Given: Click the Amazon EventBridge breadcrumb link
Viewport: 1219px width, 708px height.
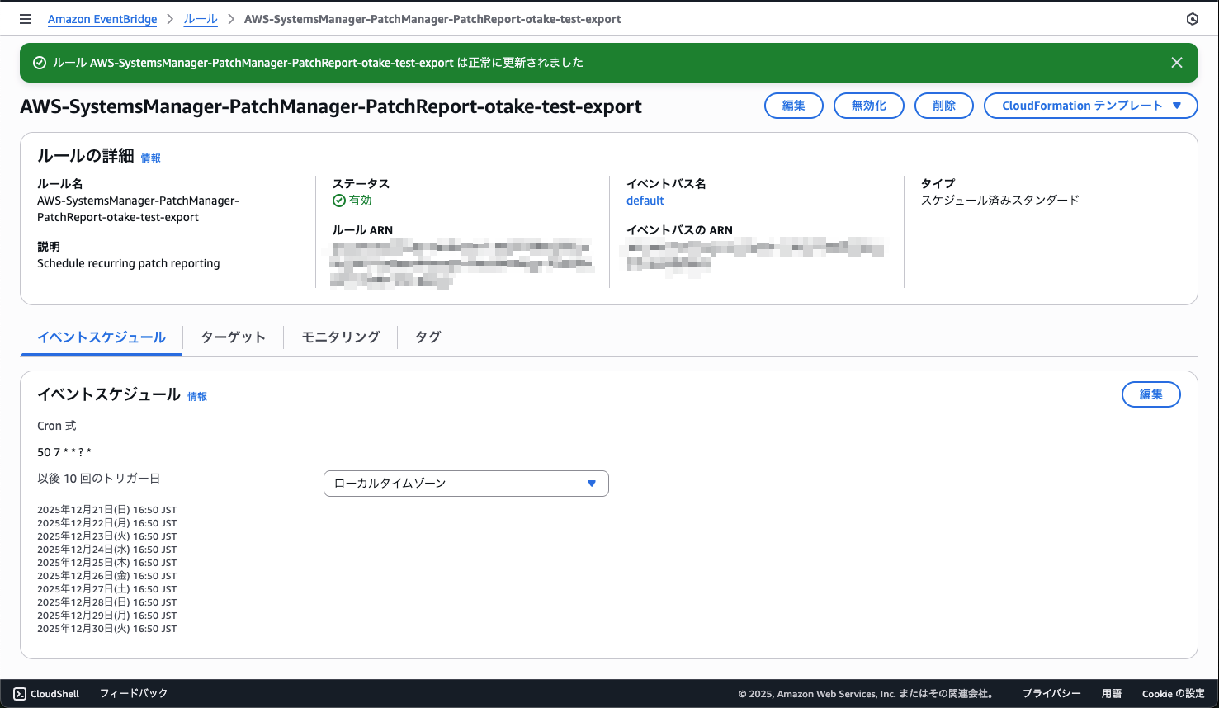Looking at the screenshot, I should coord(102,19).
